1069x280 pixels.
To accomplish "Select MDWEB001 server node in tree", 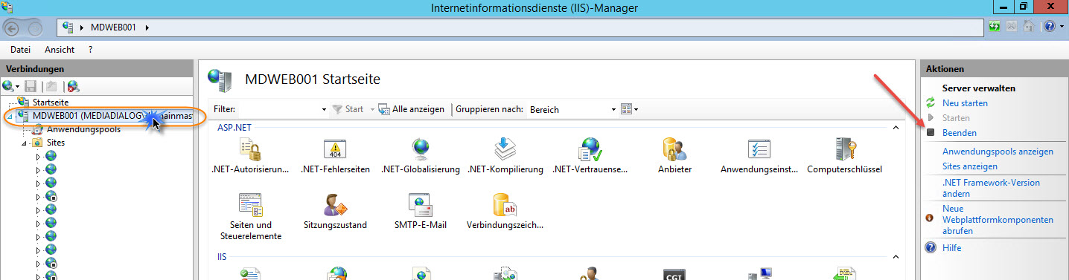I will click(x=112, y=116).
